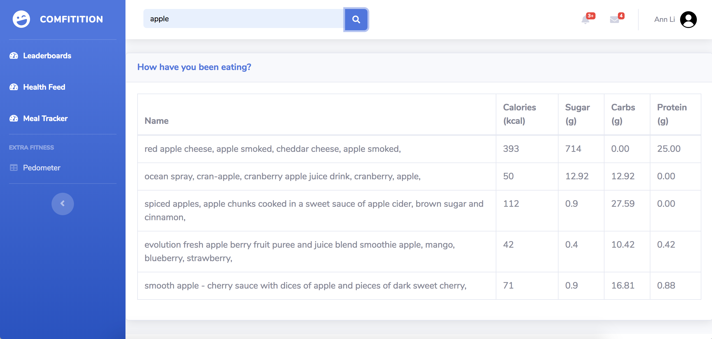Image resolution: width=712 pixels, height=339 pixels.
Task: Open the messages envelope icon
Action: click(615, 20)
